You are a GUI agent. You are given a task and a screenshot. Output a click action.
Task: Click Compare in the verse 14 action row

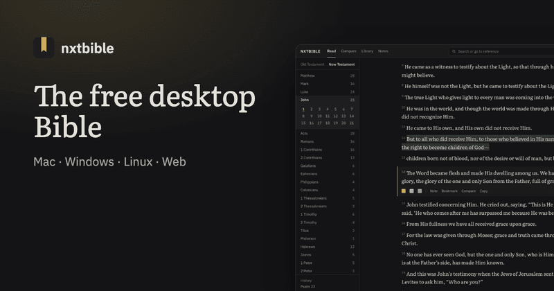point(469,191)
